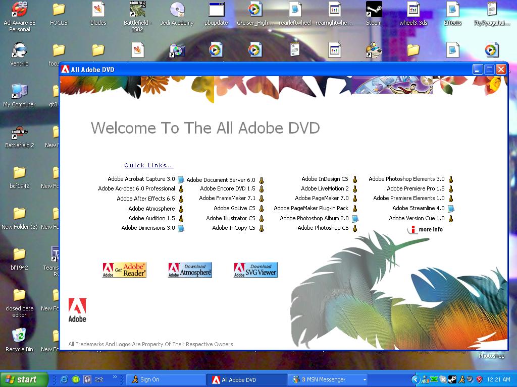Select the New Folder (3) desktop folder
Viewport: 517px width, 387px height.
point(20,218)
